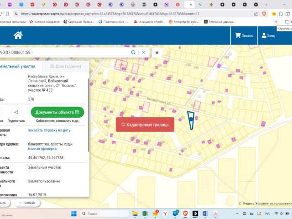
Task: Collapse the panel with the меньше button
Action: pyautogui.click(x=26, y=203)
